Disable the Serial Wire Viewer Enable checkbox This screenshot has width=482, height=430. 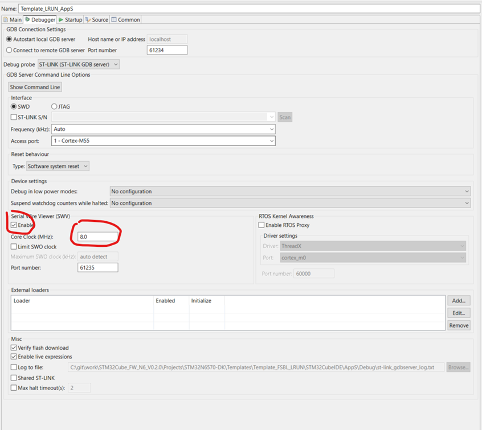coord(14,224)
